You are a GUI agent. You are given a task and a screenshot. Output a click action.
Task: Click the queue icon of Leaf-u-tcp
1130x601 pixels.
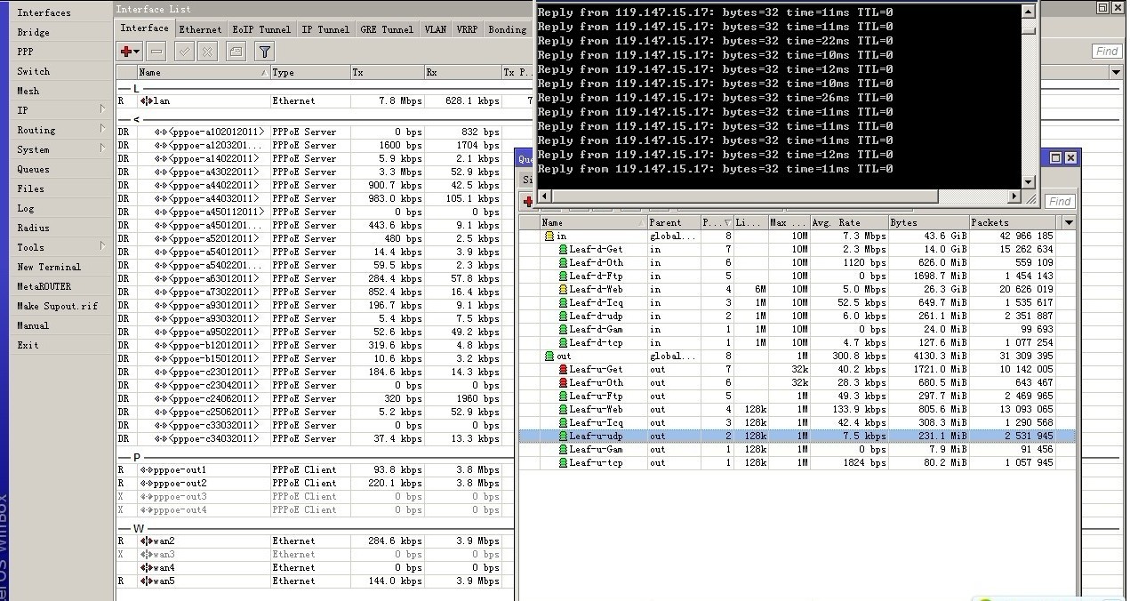[x=563, y=463]
